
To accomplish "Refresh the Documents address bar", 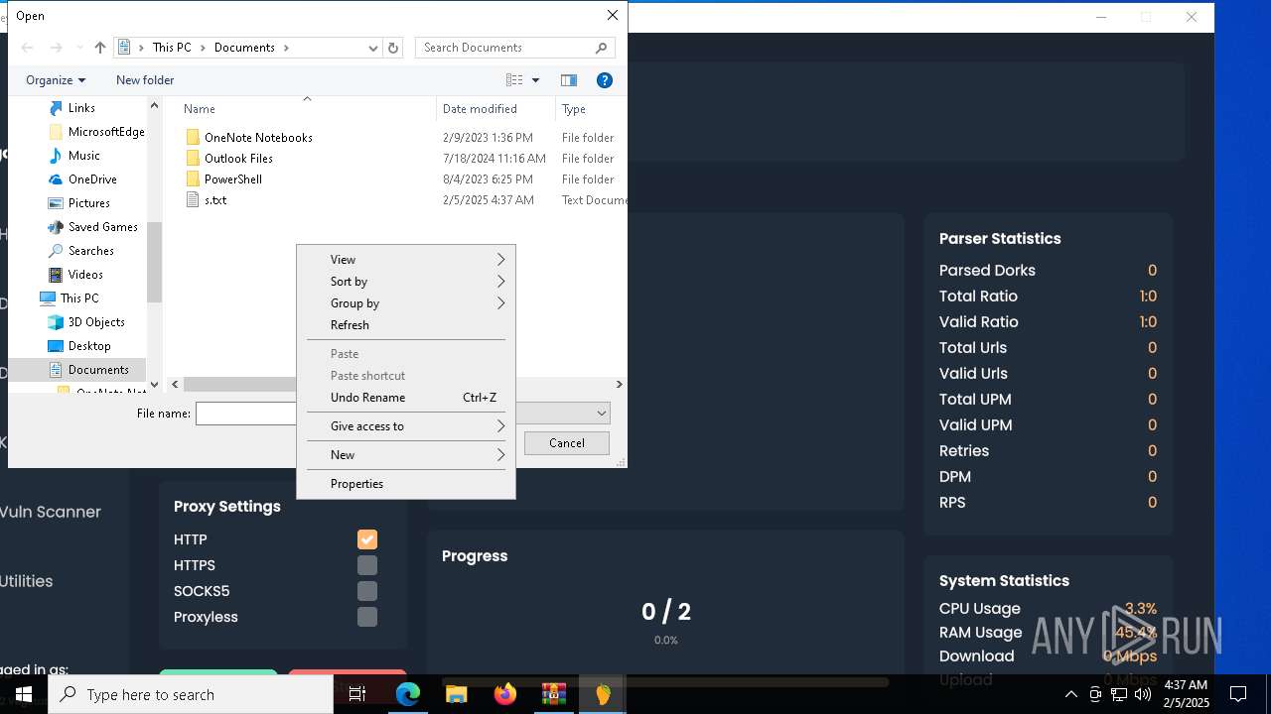I will tap(393, 48).
